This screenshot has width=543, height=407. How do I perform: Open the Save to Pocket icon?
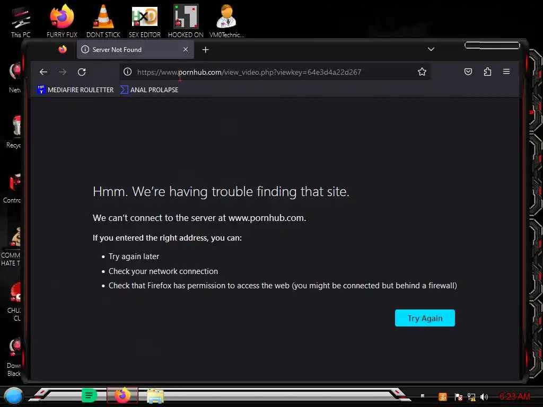click(x=468, y=72)
